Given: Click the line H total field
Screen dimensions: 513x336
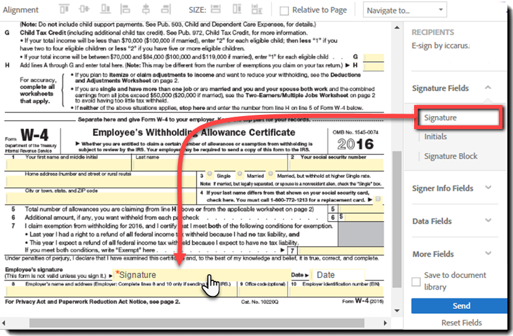Looking at the screenshot, I should pos(373,66).
